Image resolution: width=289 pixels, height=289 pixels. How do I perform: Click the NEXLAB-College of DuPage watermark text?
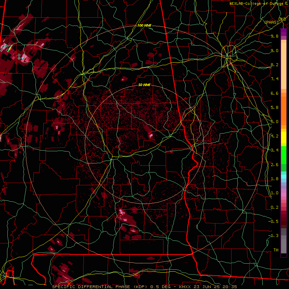click(x=258, y=4)
